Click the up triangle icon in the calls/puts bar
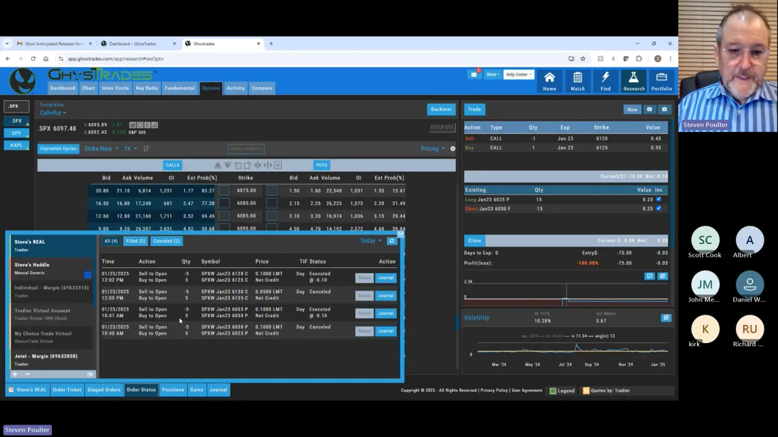 pyautogui.click(x=218, y=165)
